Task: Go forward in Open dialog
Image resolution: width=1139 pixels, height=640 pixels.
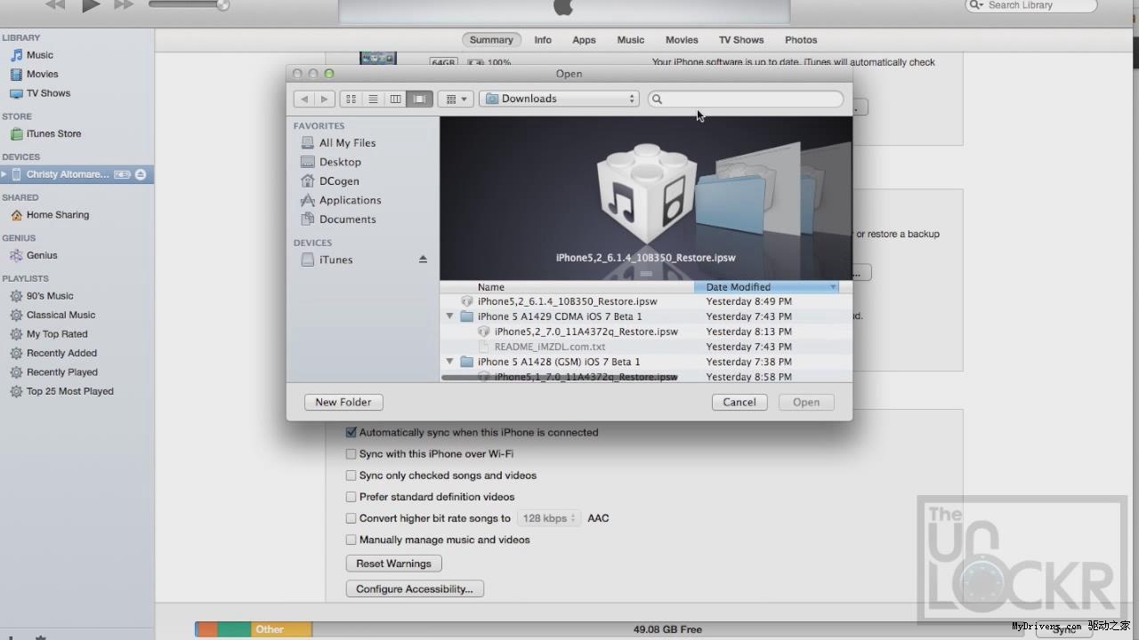Action: click(x=325, y=99)
